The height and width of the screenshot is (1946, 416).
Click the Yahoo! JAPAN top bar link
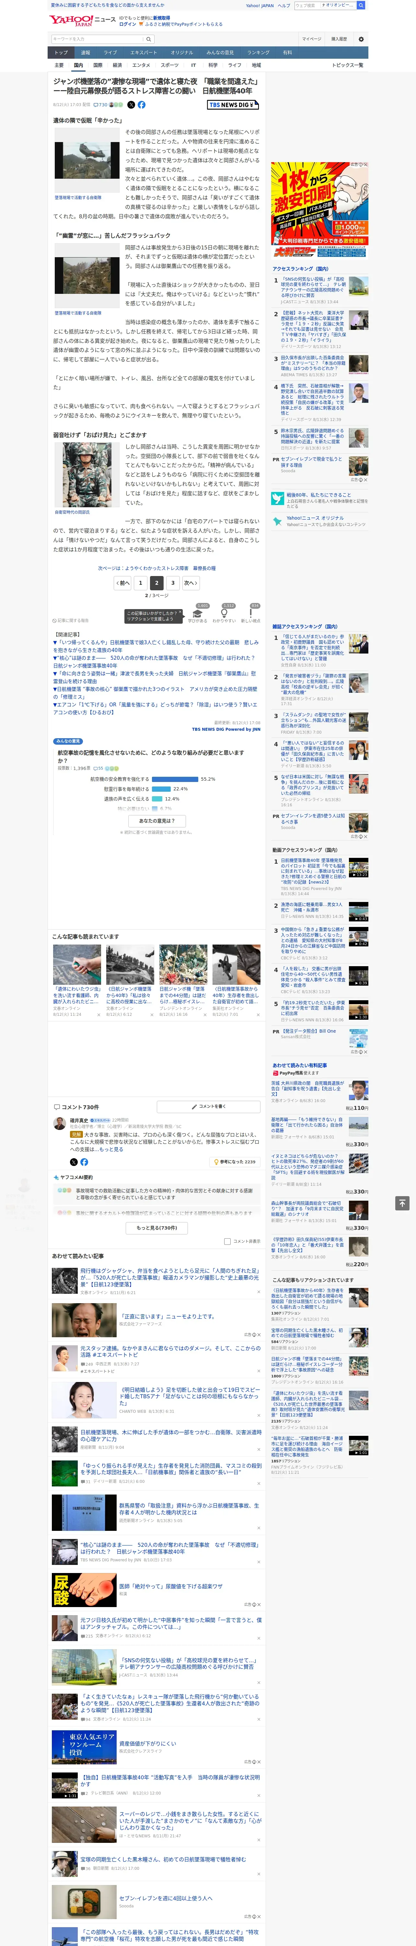coord(260,5)
